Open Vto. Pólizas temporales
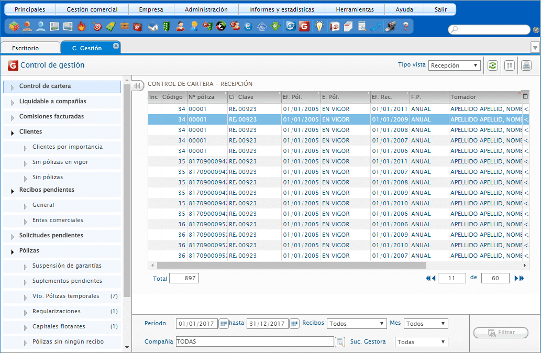This screenshot has width=541, height=353. (62, 296)
